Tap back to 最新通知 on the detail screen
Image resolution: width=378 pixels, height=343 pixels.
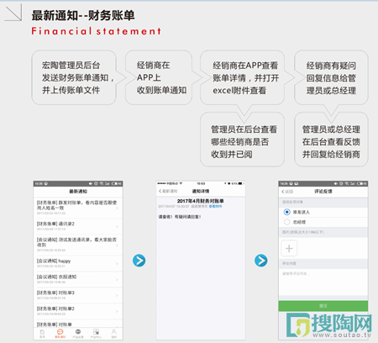click(x=168, y=191)
